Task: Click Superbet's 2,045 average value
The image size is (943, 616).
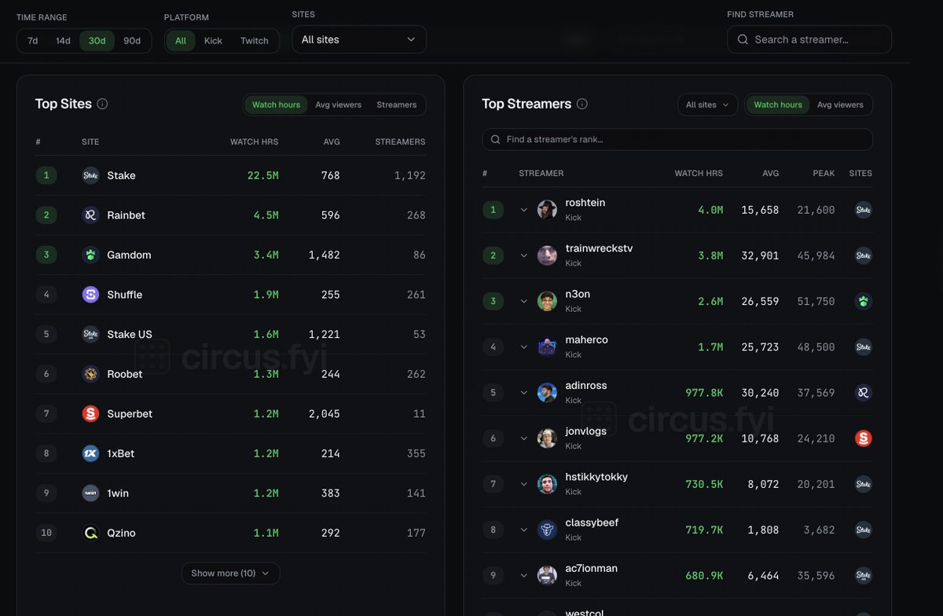Action: 325,413
